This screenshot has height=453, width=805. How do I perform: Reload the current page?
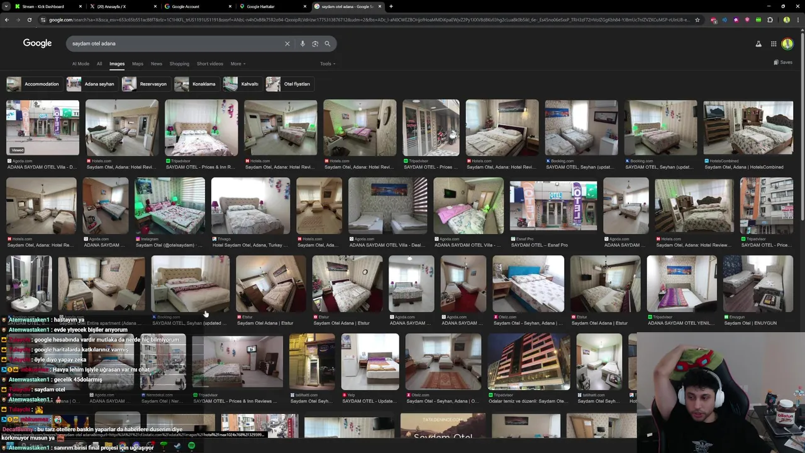(x=29, y=20)
